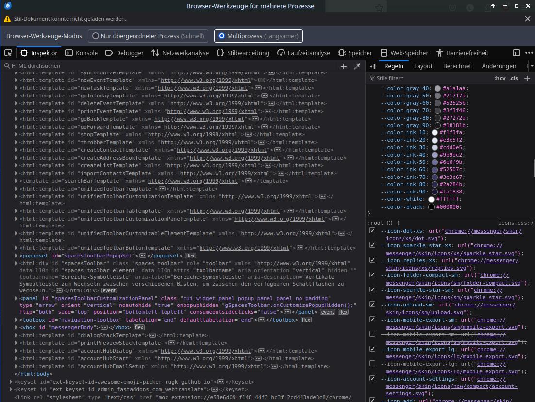Open the Laufzeitanalyse tab
This screenshot has width=535, height=402.
tap(303, 53)
